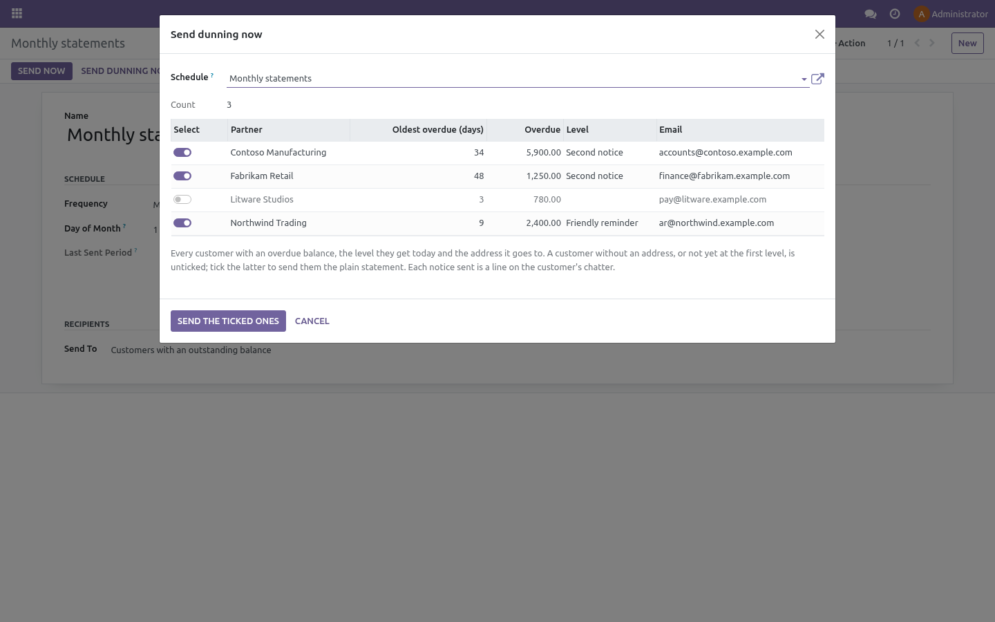
Task: Click Send the Ticked Ones button
Action: [228, 321]
